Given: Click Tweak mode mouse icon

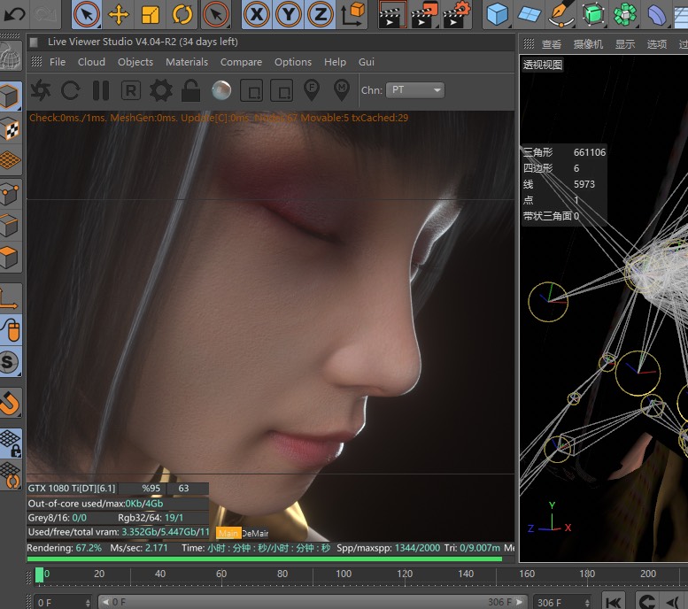Looking at the screenshot, I should click(10, 330).
